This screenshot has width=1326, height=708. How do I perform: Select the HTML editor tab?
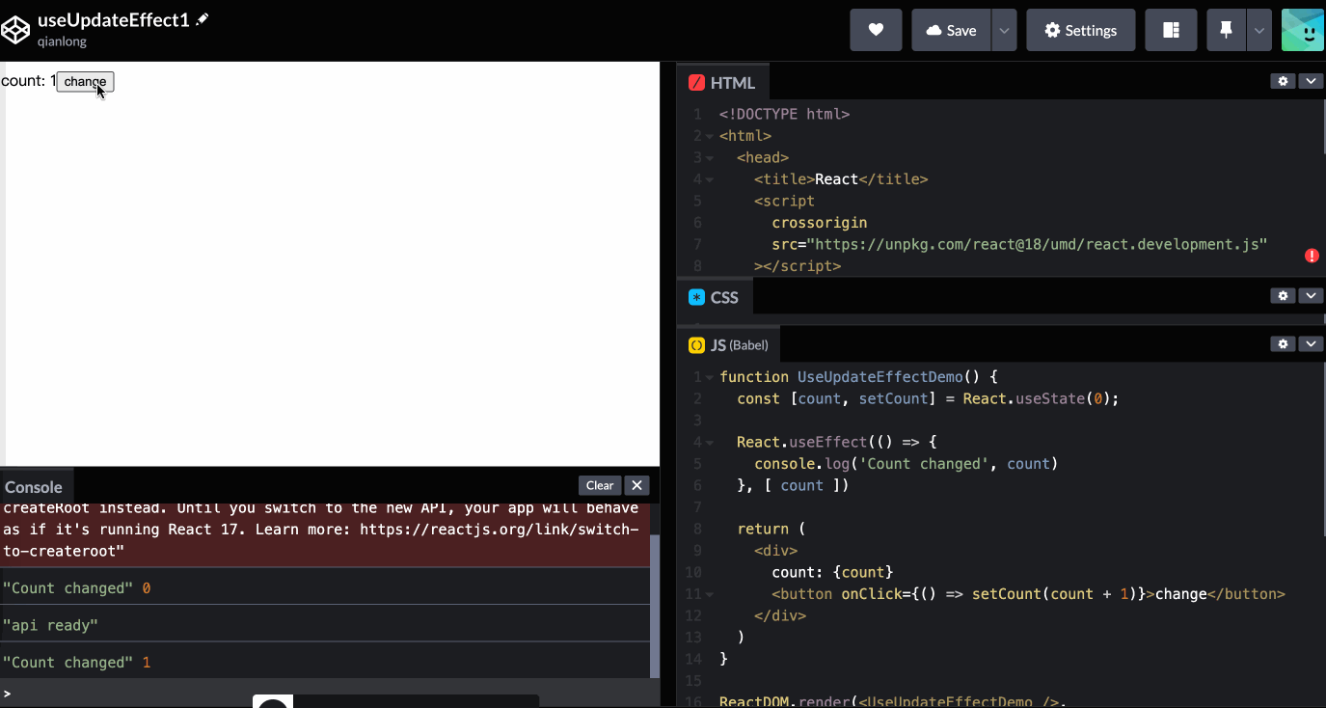[722, 83]
